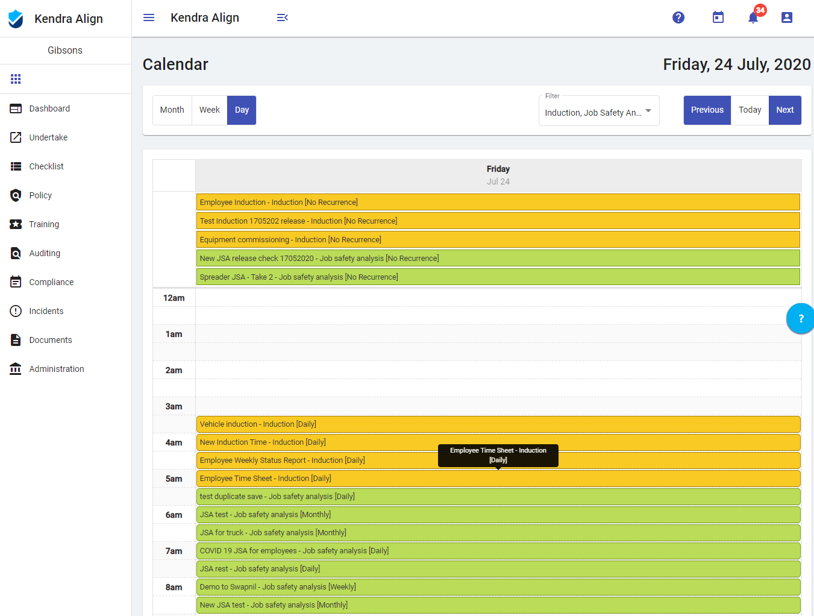Screen dimensions: 814x616
Task: Switch to Week view
Action: pos(210,110)
